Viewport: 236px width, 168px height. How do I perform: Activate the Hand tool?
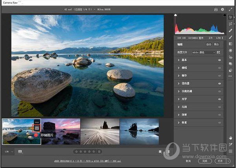(x=231, y=138)
